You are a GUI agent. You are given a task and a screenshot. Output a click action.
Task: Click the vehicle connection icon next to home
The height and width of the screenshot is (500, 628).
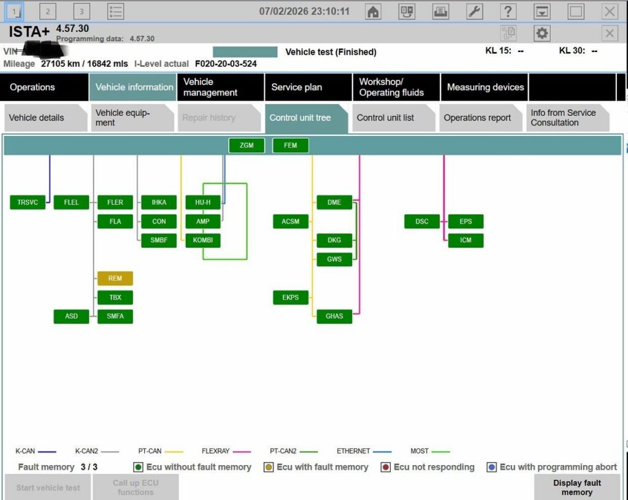click(407, 12)
